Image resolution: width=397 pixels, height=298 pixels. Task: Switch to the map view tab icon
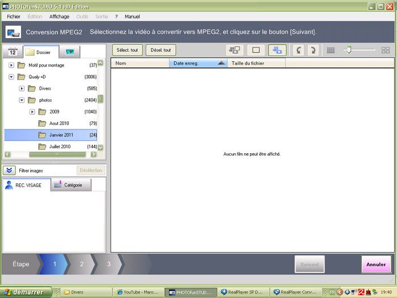(x=70, y=52)
